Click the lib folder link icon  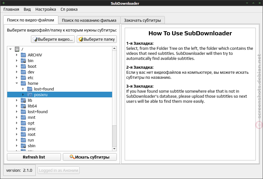coord(23,100)
